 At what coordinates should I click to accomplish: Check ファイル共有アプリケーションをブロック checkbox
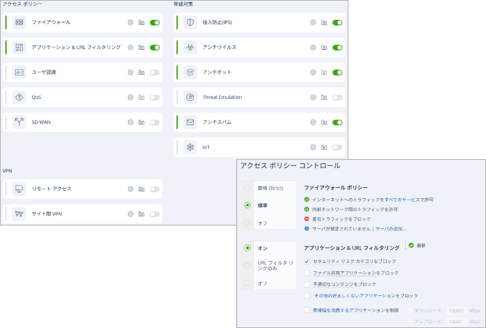[307, 273]
